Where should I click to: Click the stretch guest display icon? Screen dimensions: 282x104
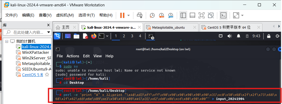pyautogui.click(x=236, y=15)
